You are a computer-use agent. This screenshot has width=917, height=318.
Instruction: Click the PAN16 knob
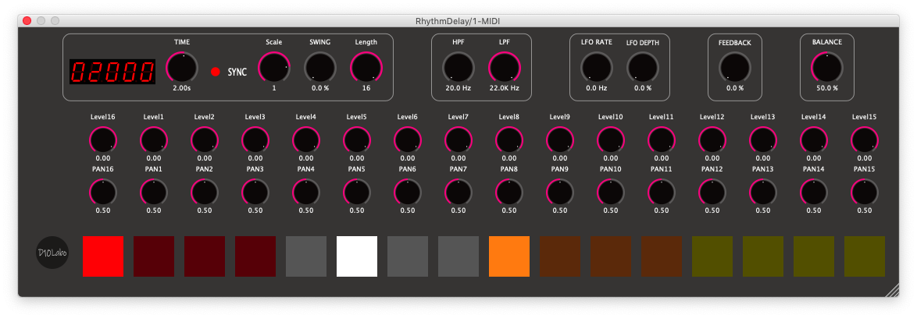[x=103, y=193]
